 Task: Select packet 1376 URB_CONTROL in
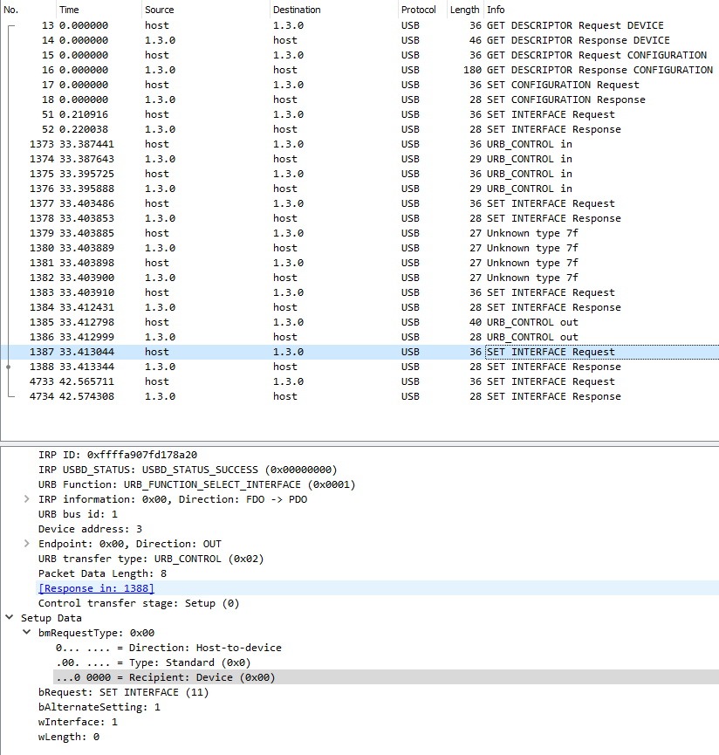tap(359, 189)
